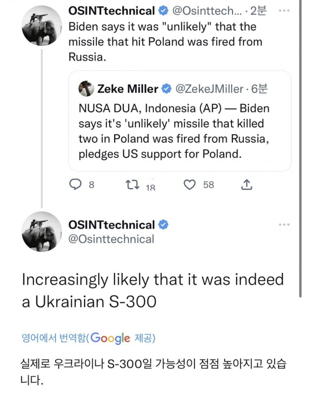Open Zeke Miller's small profile avatar
Screen dimensions: 313x403
coord(86,89)
